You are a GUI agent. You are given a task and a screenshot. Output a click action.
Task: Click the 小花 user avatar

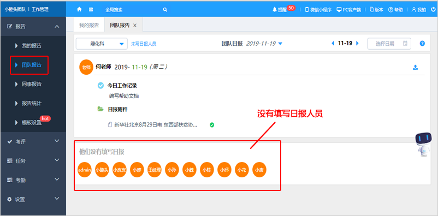coord(242,170)
